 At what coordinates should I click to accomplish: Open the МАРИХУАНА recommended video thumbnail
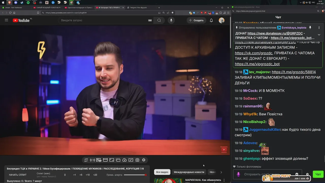click(x=168, y=181)
